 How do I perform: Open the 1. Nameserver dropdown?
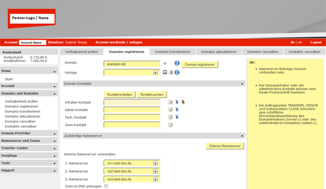tap(155, 163)
